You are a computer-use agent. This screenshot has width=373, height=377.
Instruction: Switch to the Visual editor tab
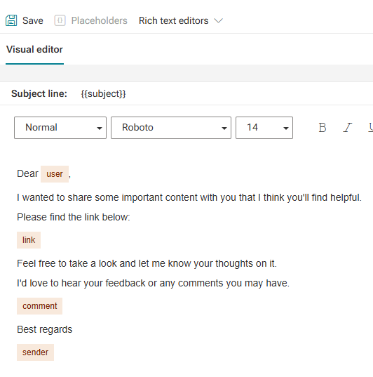click(34, 50)
